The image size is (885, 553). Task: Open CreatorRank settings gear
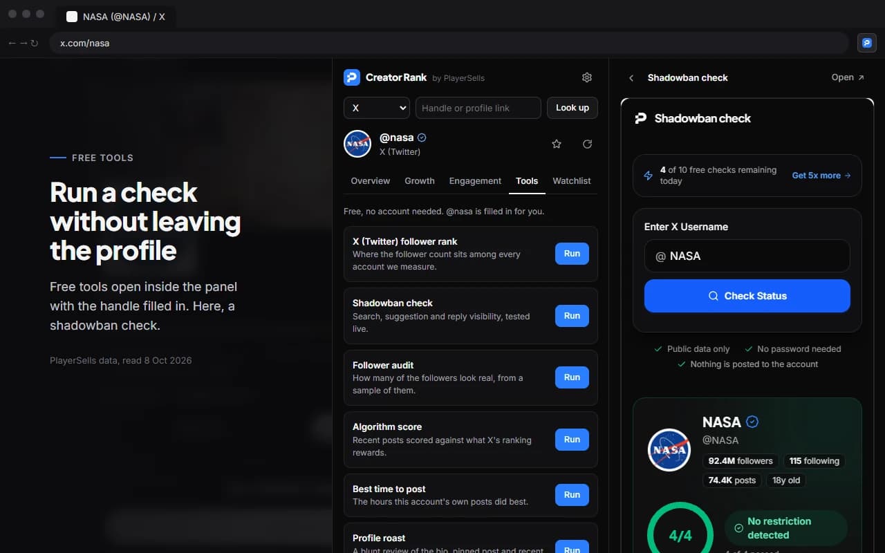[587, 77]
